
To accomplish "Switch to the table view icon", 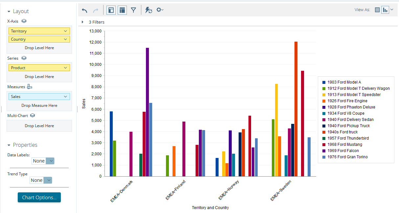I will click(377, 10).
